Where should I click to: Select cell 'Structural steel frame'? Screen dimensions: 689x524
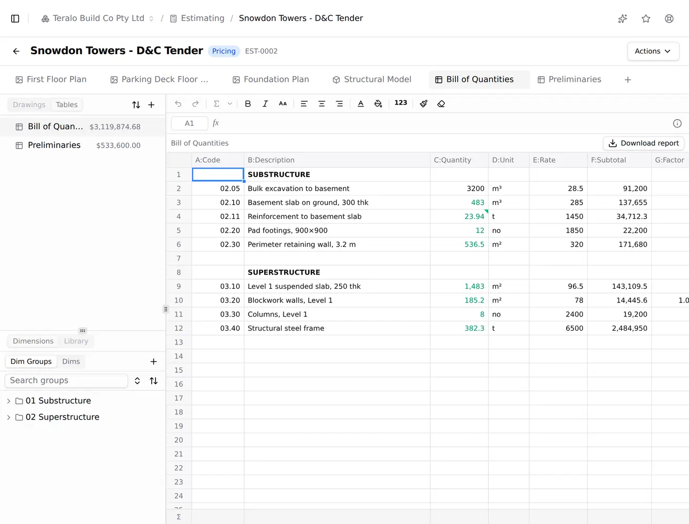coord(337,328)
